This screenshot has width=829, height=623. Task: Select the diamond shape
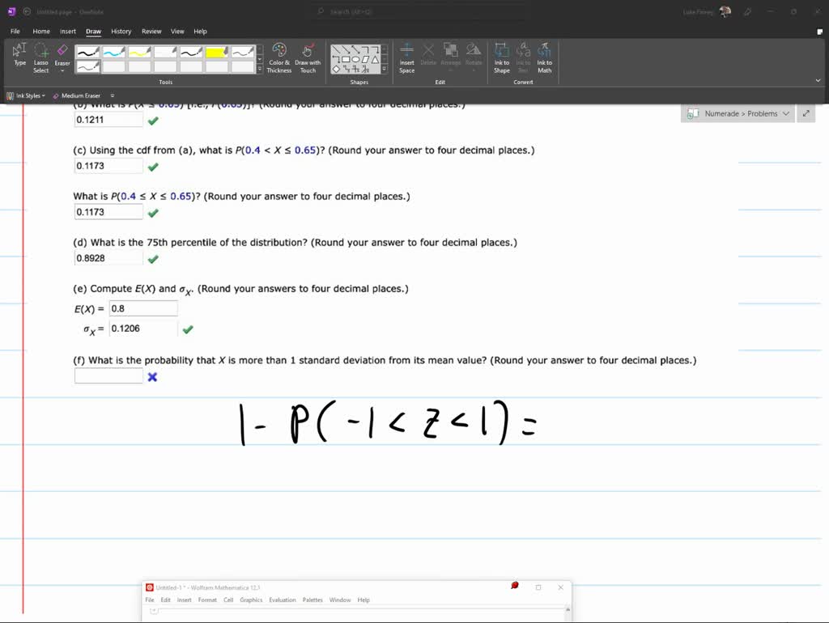[336, 70]
